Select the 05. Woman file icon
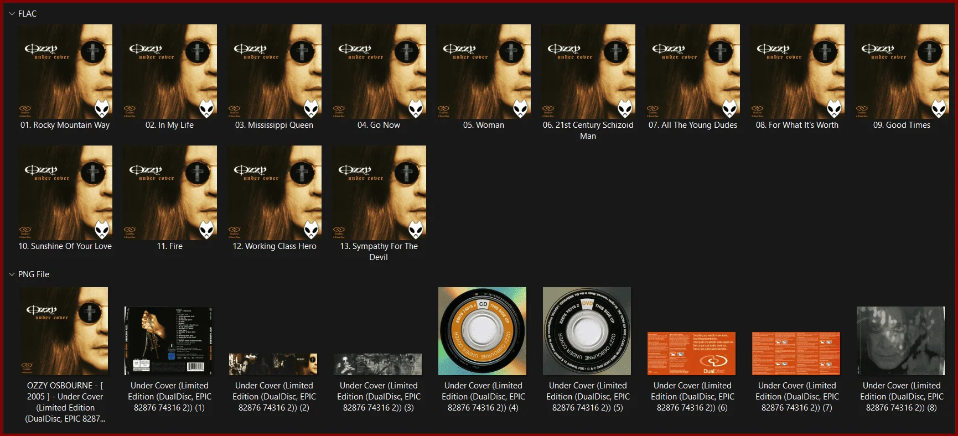This screenshot has height=436, width=958. (484, 71)
